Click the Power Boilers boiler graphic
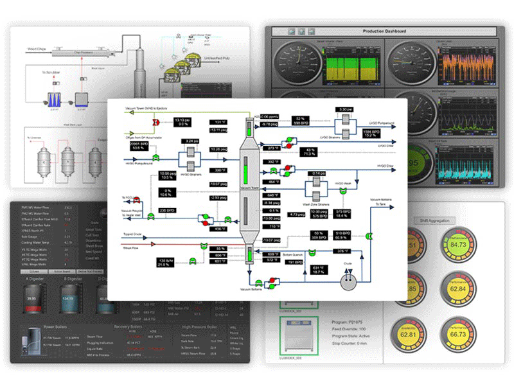 [31, 341]
